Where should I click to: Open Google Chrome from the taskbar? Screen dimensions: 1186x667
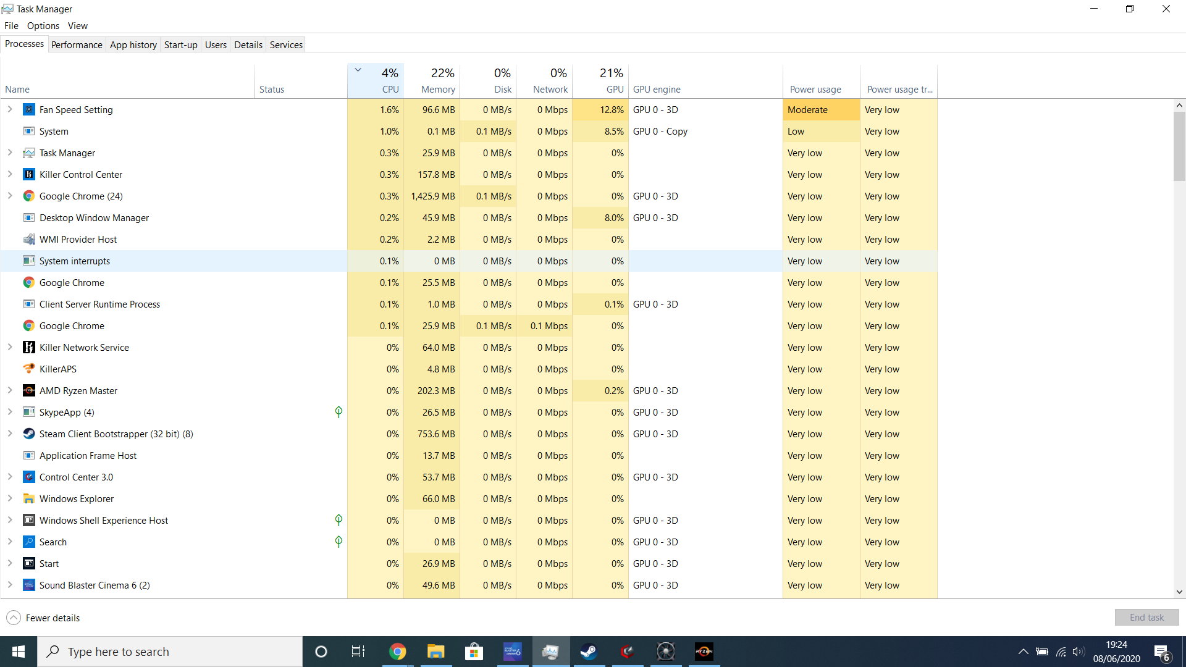tap(398, 652)
